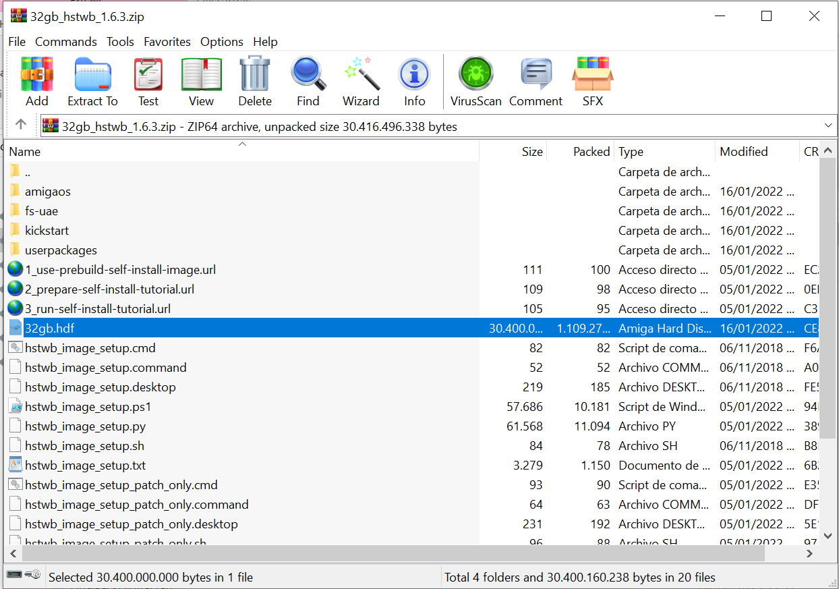
Task: Select hstwb_image_setup.command file
Action: point(105,367)
